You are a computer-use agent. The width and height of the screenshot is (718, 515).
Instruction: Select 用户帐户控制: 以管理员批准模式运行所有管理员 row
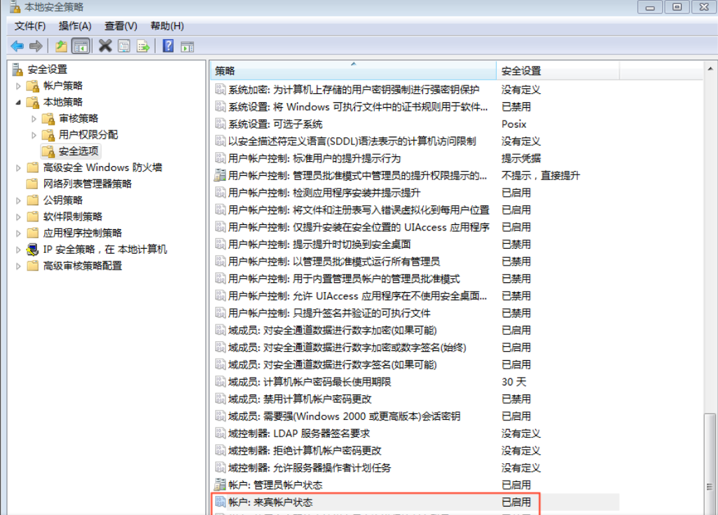pyautogui.click(x=415, y=261)
